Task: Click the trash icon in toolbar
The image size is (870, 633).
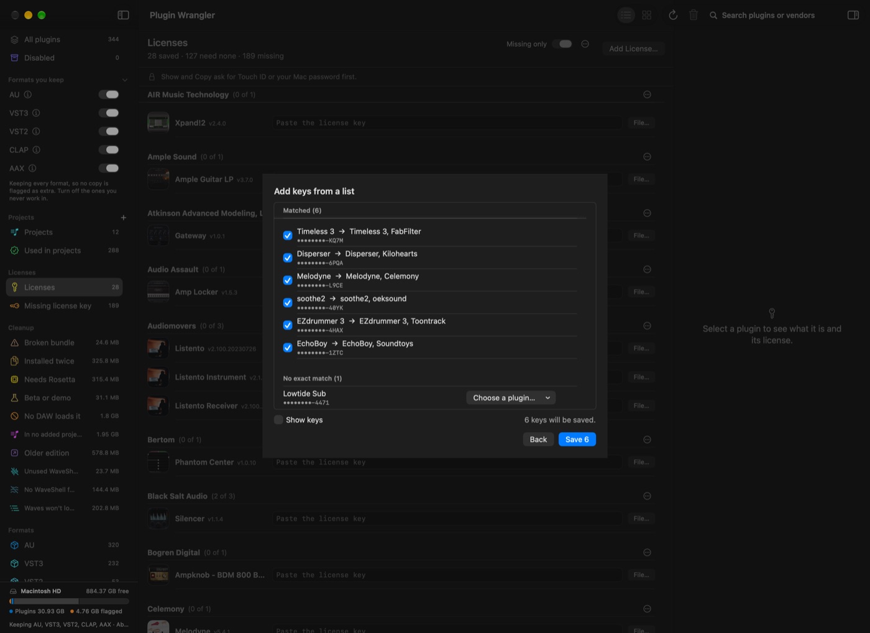Action: [694, 15]
